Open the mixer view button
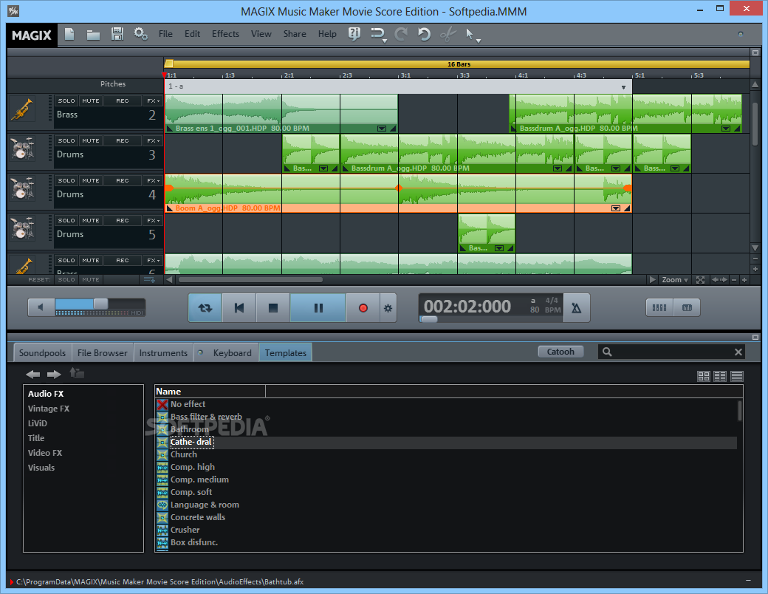The width and height of the screenshot is (768, 594). click(659, 308)
